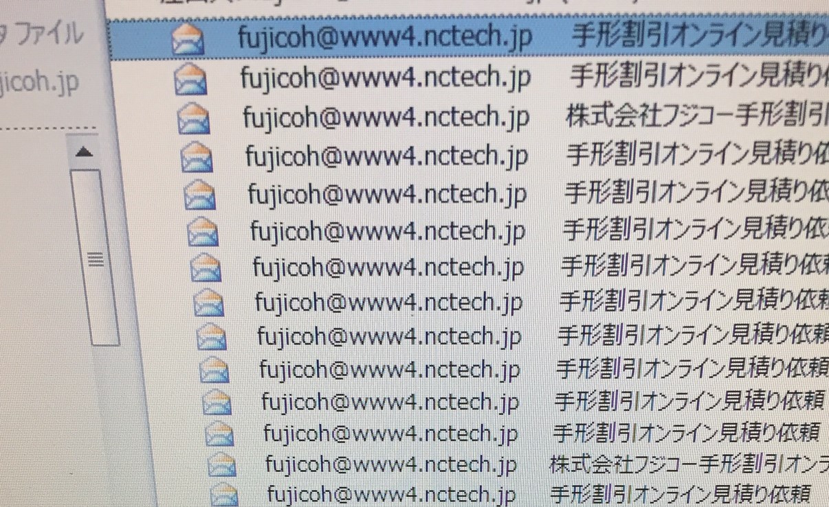Select the highlighted top fujicoh@www4.ncтech.jp message

coord(467,39)
